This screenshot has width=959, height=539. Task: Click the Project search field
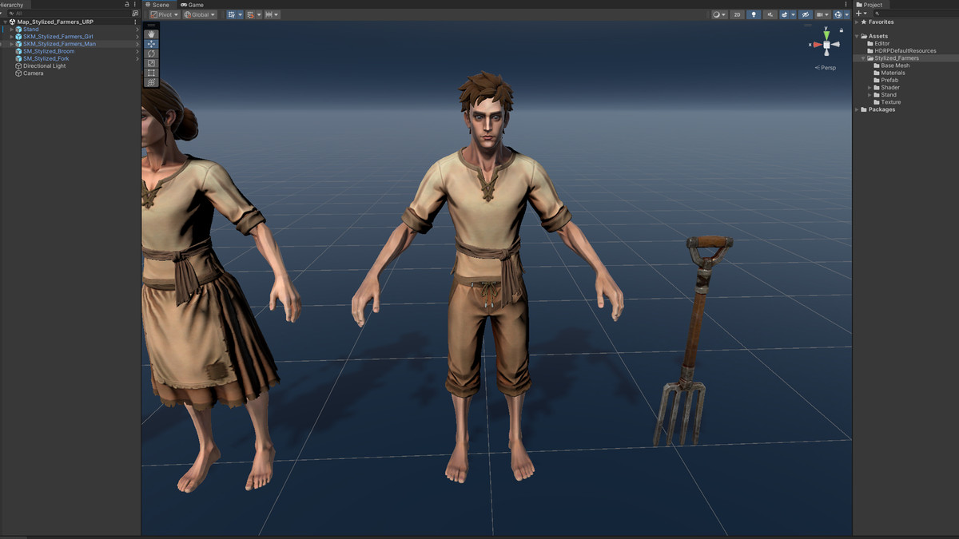pos(916,14)
